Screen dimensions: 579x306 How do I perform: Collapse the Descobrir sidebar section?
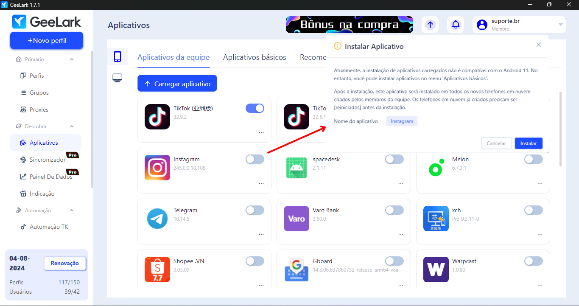(x=72, y=126)
